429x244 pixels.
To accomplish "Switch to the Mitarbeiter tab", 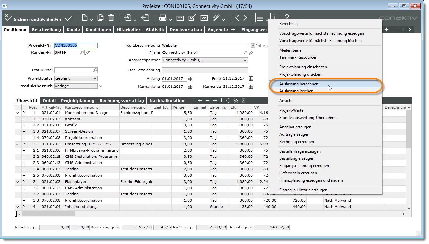I will point(128,30).
